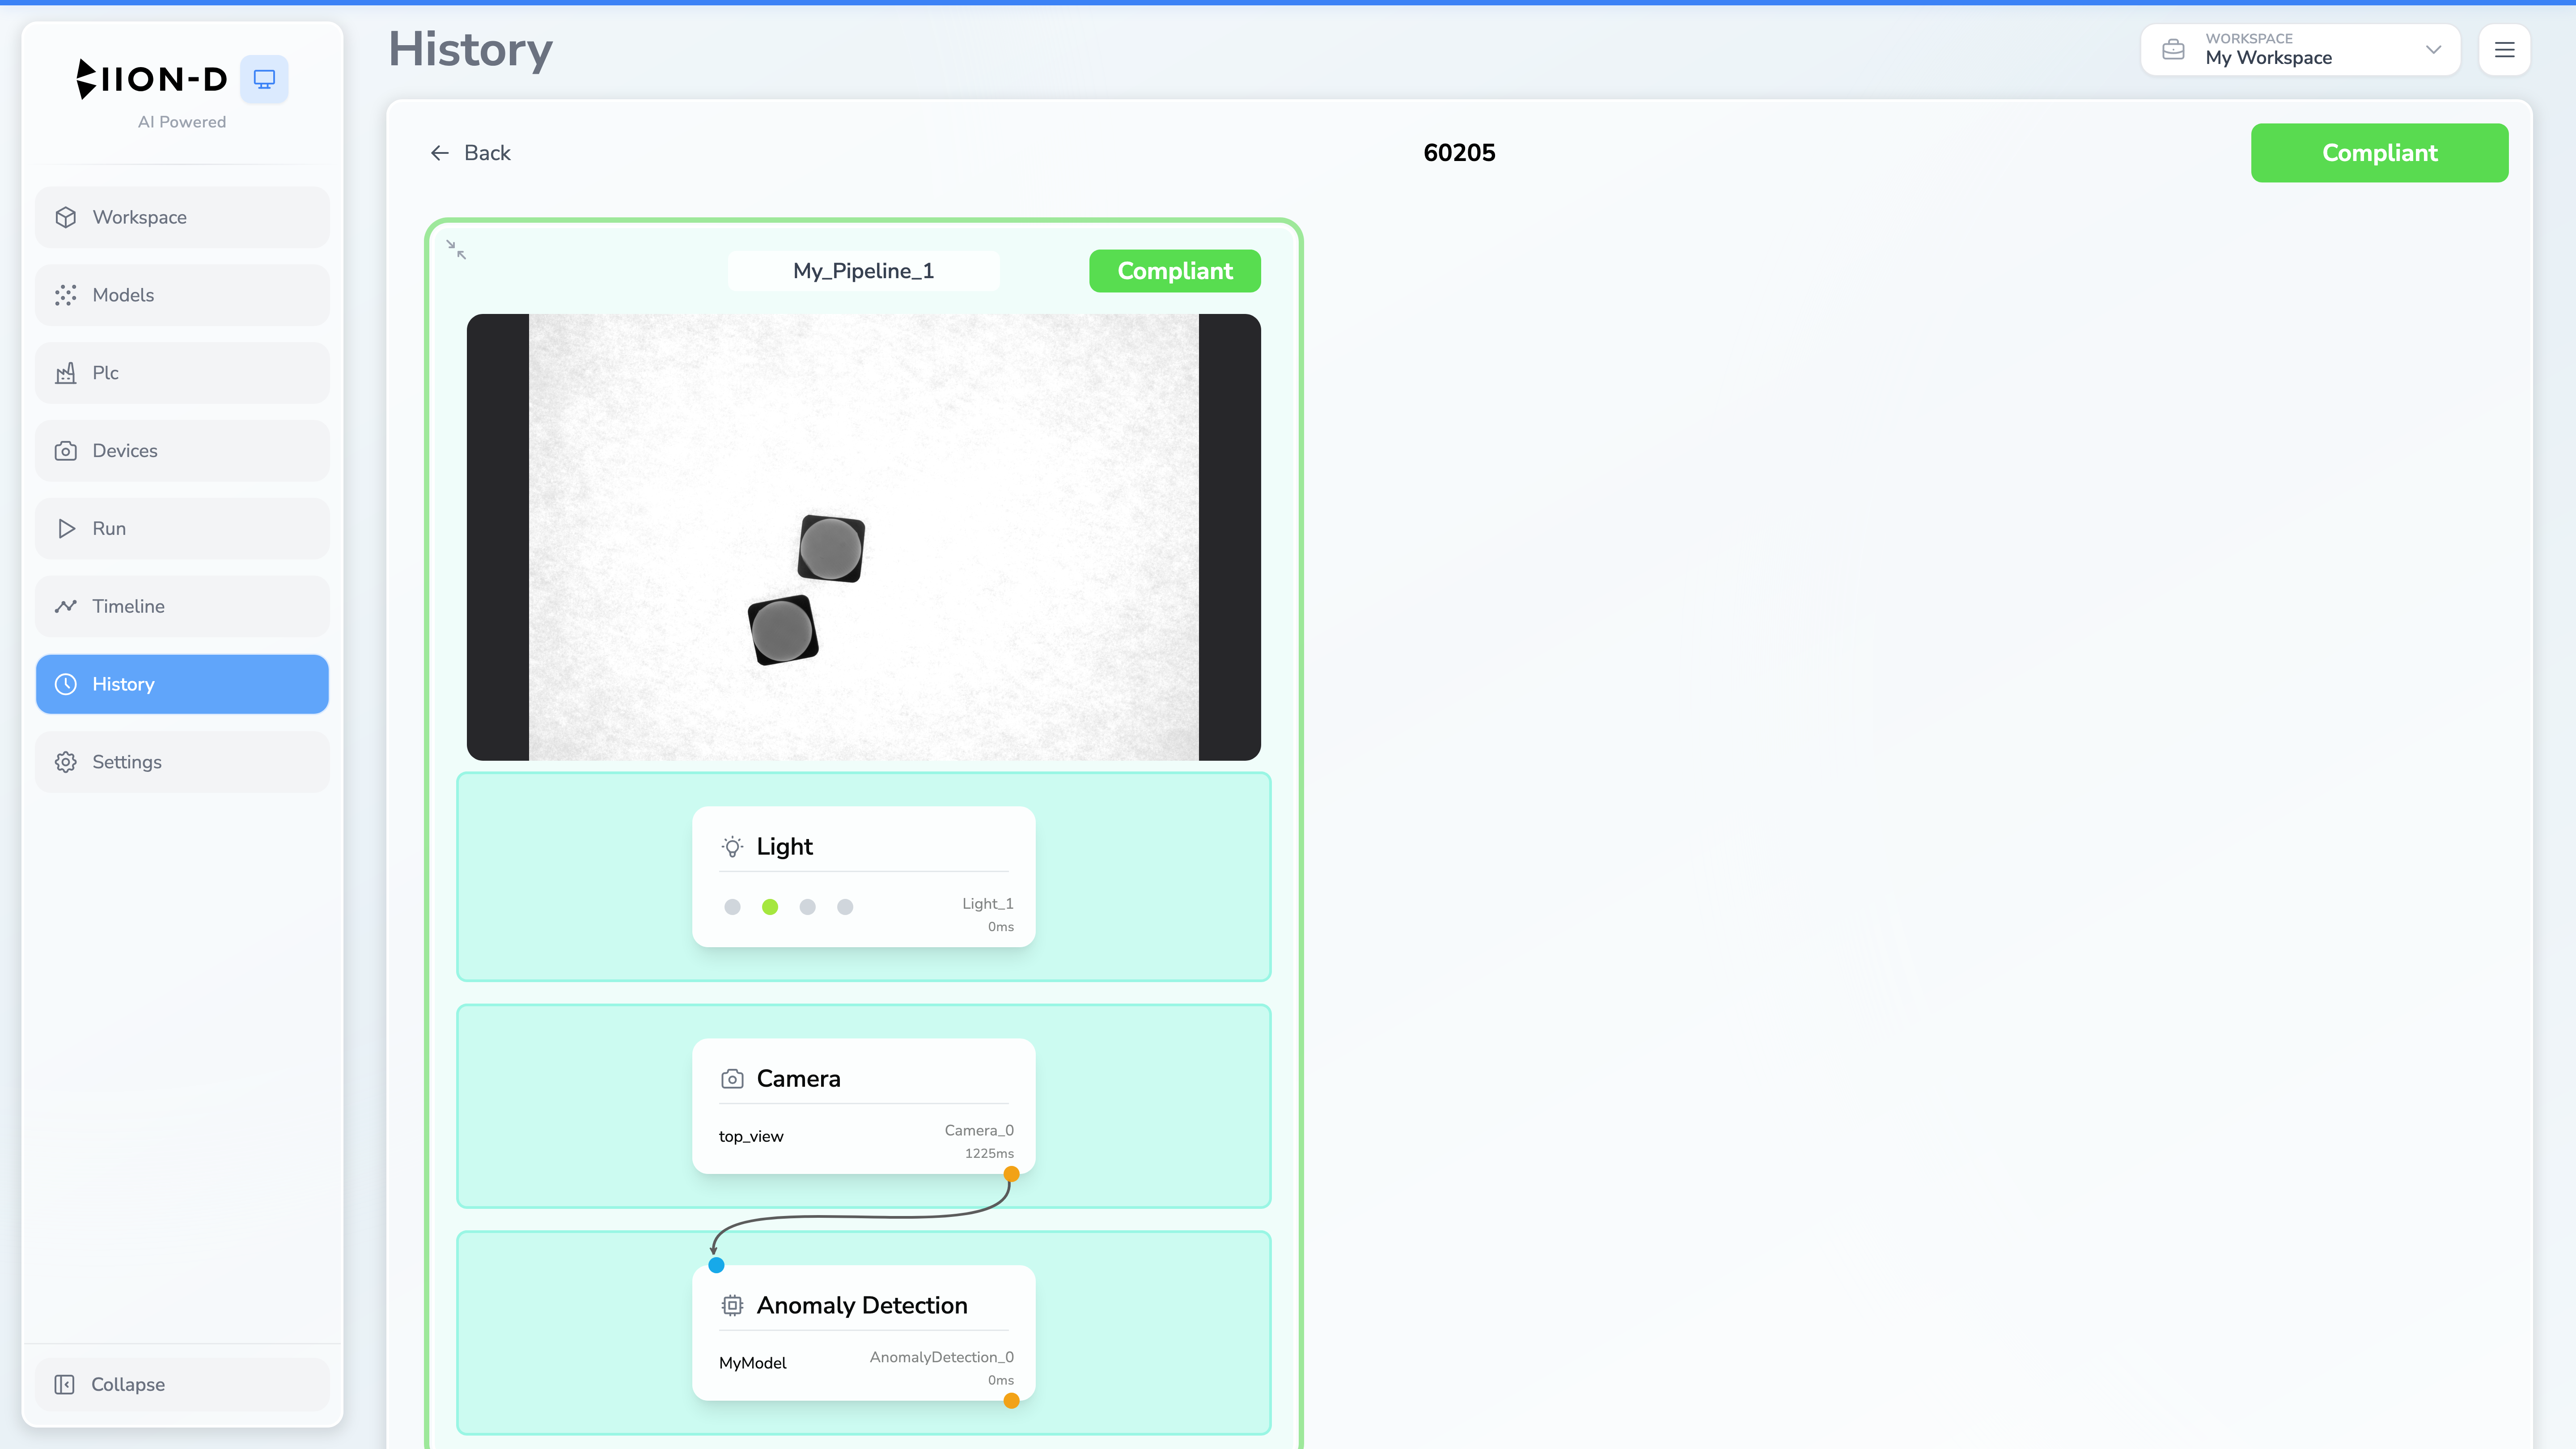Click the My_Pipeline_1 name field
Viewport: 2576px width, 1449px height.
click(863, 271)
